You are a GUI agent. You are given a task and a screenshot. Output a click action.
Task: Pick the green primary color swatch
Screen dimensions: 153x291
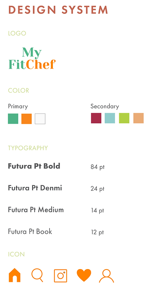[13, 119]
